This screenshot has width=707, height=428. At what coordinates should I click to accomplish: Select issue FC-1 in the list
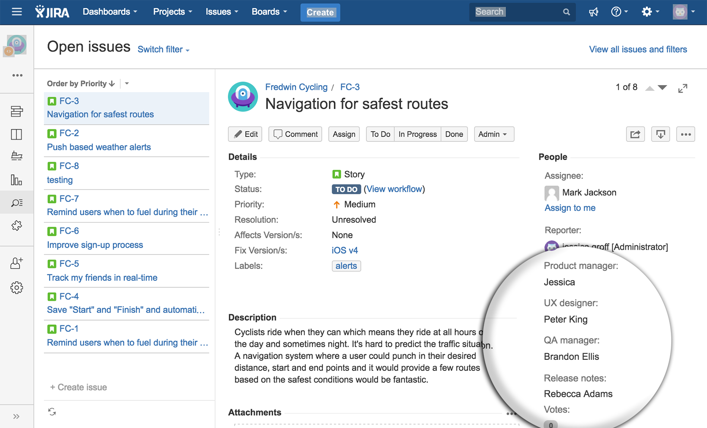tap(127, 336)
